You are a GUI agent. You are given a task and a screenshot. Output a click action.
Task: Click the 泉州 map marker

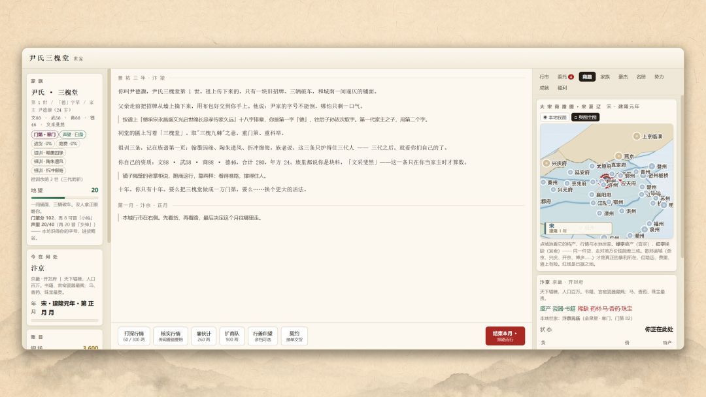pos(645,229)
